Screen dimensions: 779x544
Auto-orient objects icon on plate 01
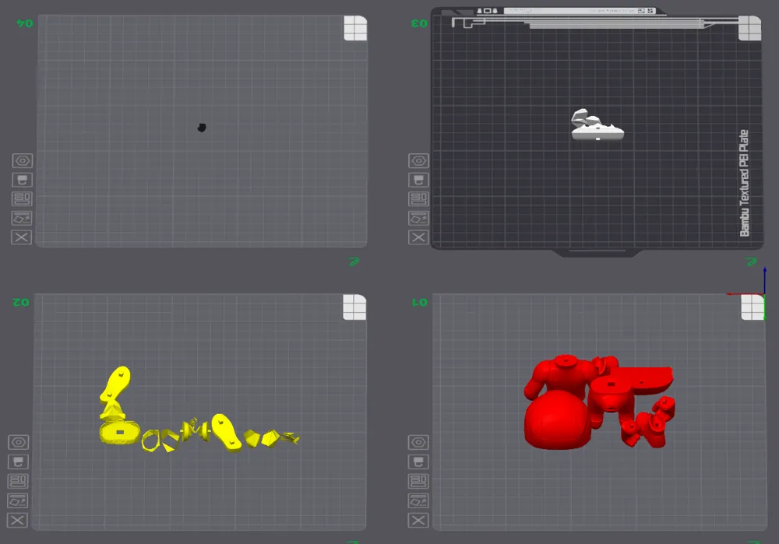tap(418, 501)
